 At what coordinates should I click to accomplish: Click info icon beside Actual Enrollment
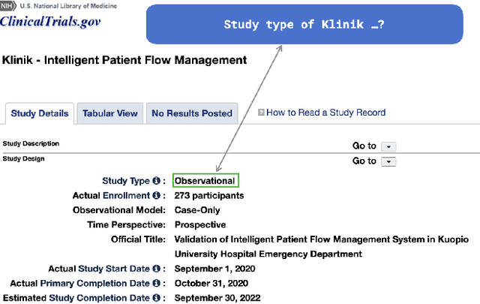(x=157, y=195)
